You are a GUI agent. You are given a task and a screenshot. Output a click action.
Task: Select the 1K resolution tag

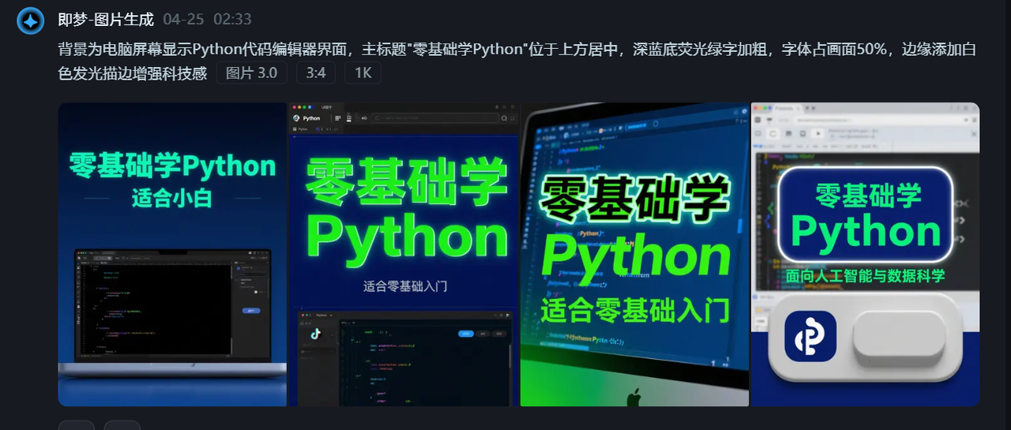pyautogui.click(x=363, y=73)
